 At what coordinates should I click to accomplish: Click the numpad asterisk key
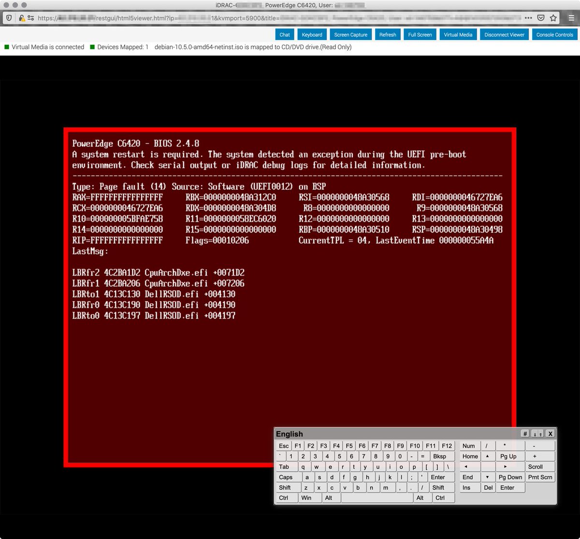(x=510, y=446)
